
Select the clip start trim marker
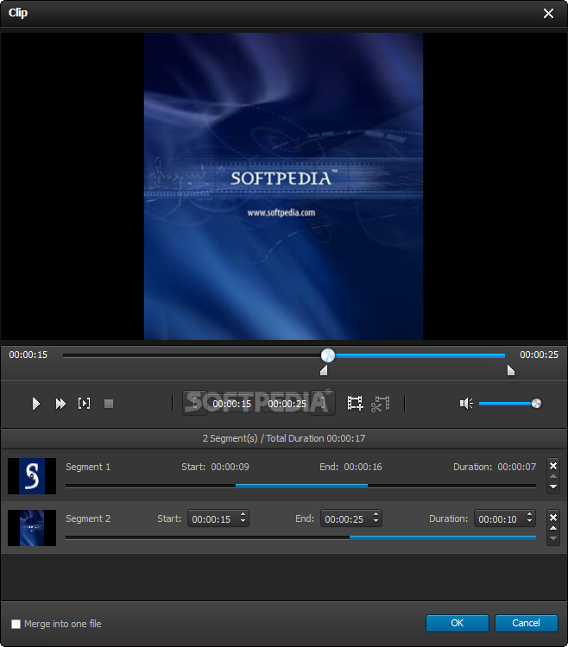pos(324,371)
